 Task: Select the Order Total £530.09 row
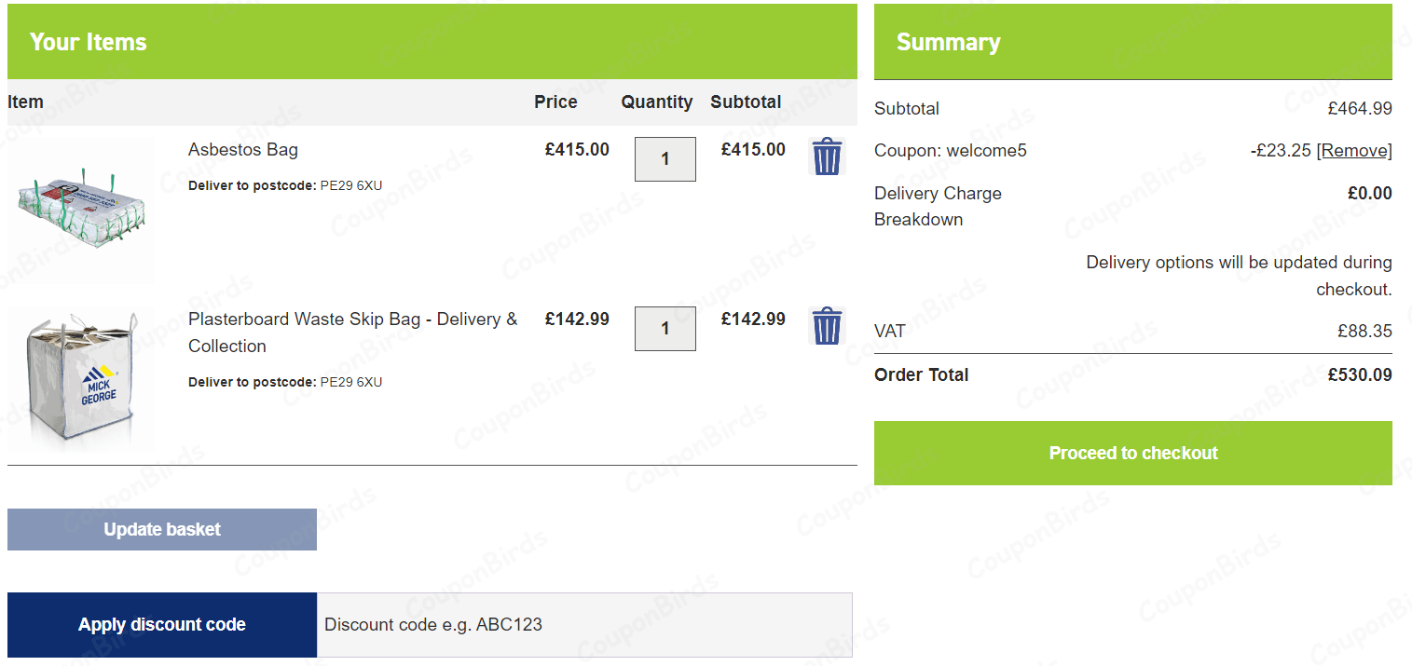1132,374
